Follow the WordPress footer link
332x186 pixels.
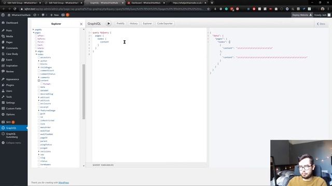(x=63, y=182)
